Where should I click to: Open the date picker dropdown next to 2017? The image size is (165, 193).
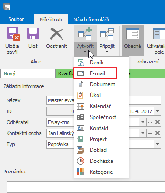(157, 111)
